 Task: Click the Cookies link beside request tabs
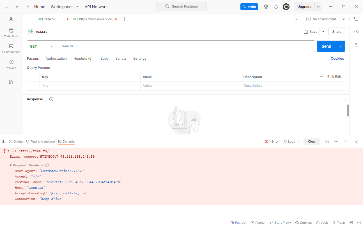[x=337, y=59]
